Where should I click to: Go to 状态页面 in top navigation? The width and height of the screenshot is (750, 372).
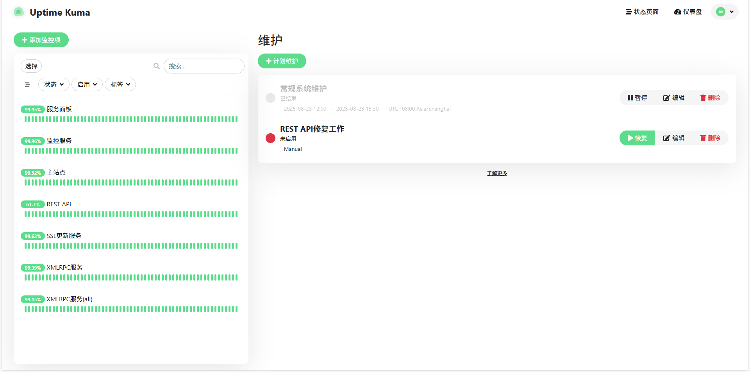(642, 12)
